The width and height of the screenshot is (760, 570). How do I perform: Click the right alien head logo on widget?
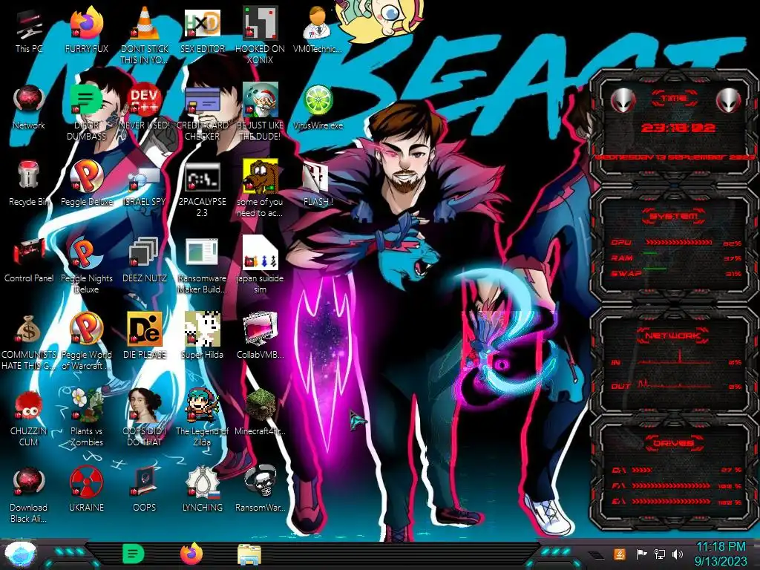coord(729,101)
